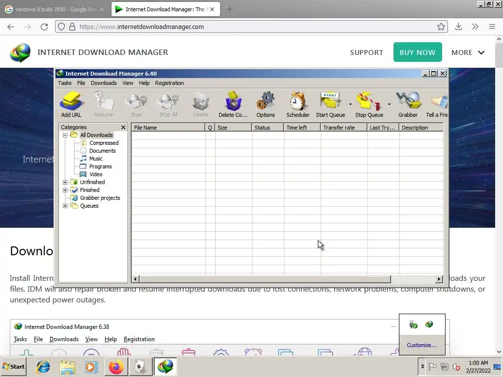Viewport: 503px width, 377px height.
Task: Click the IDM globe icon in tray popup
Action: (429, 324)
